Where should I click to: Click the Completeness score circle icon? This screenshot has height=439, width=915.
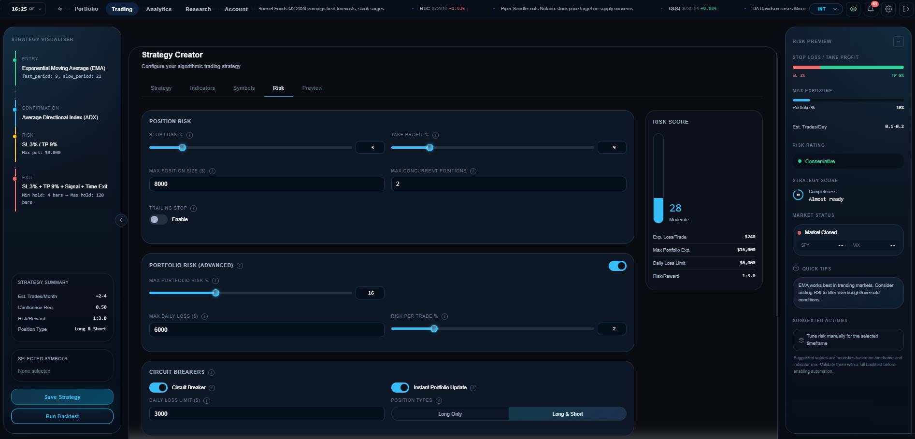[798, 195]
